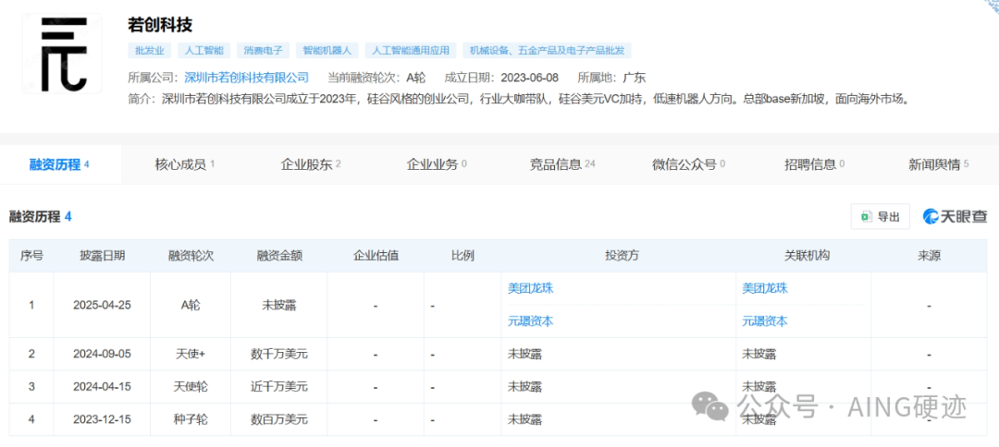Screen dimensions: 999x447
Task: Click the Excel icon in 导出 button
Action: (x=867, y=217)
